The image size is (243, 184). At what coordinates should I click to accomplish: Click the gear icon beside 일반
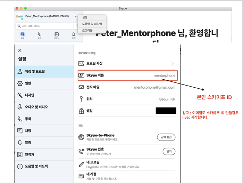pyautogui.click(x=20, y=83)
